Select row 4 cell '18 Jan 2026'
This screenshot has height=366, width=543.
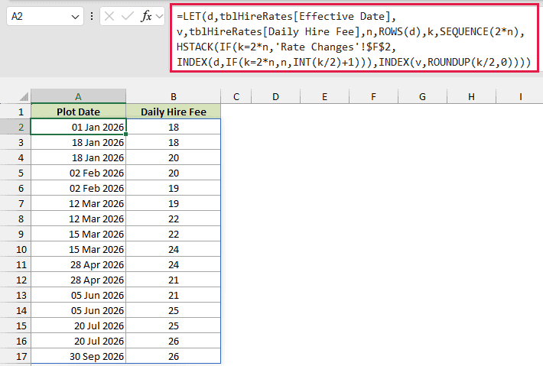(78, 157)
